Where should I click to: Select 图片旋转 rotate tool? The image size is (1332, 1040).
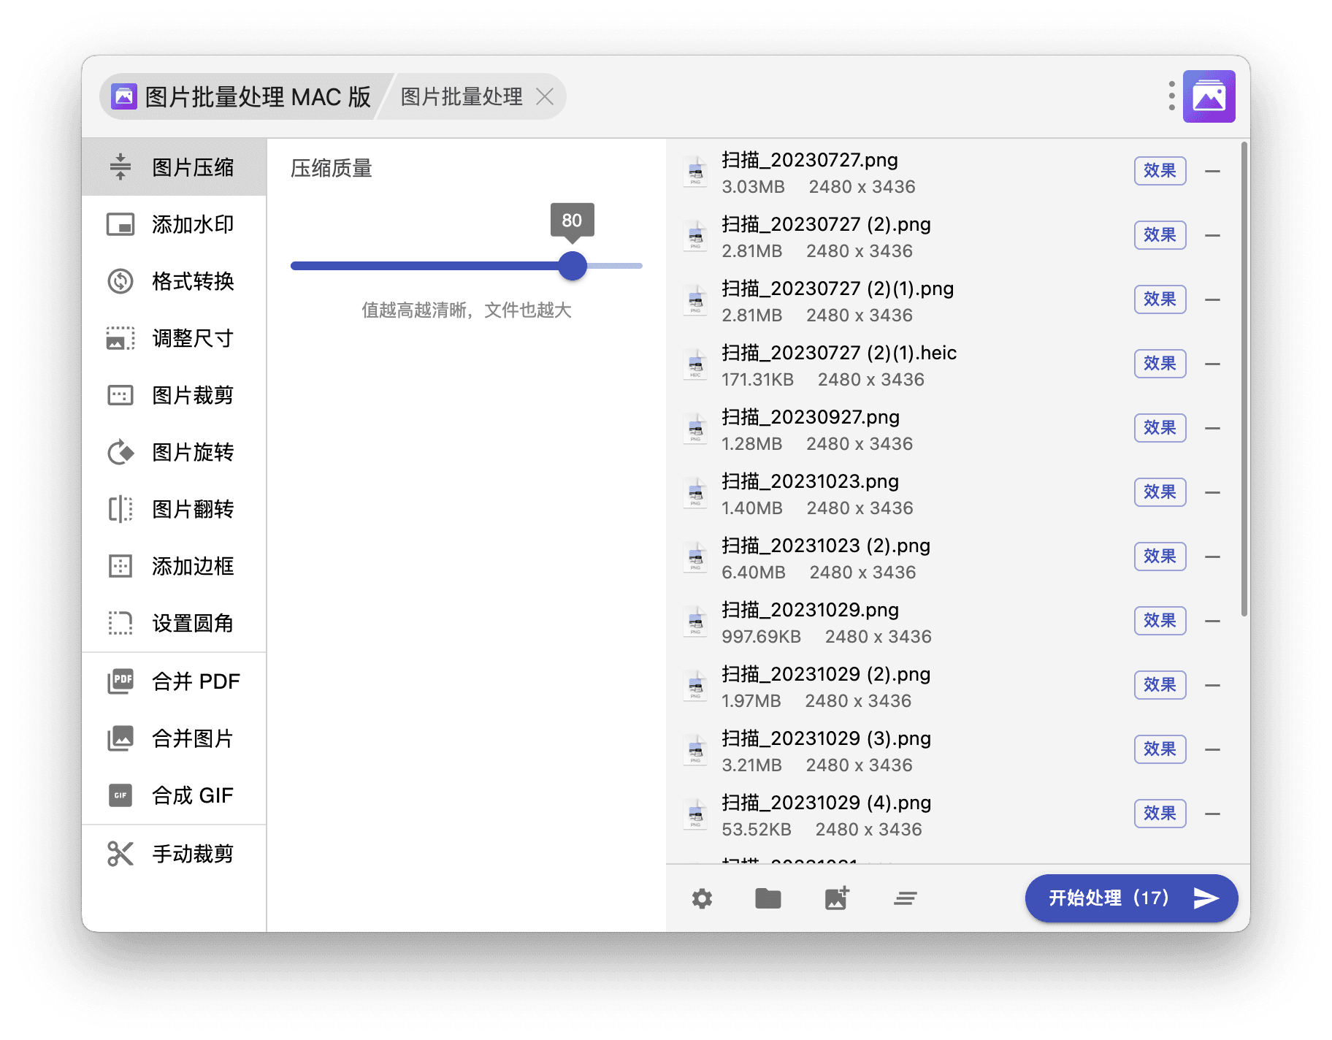174,452
